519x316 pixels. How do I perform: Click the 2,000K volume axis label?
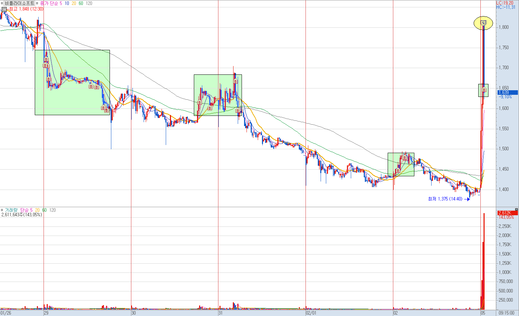click(x=505, y=236)
